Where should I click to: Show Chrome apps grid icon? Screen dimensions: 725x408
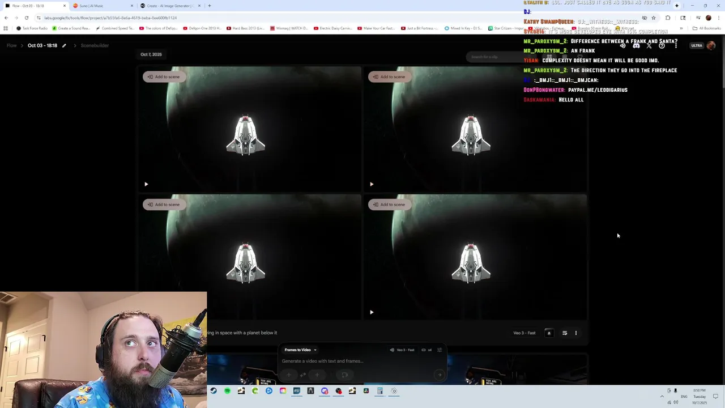(6, 28)
